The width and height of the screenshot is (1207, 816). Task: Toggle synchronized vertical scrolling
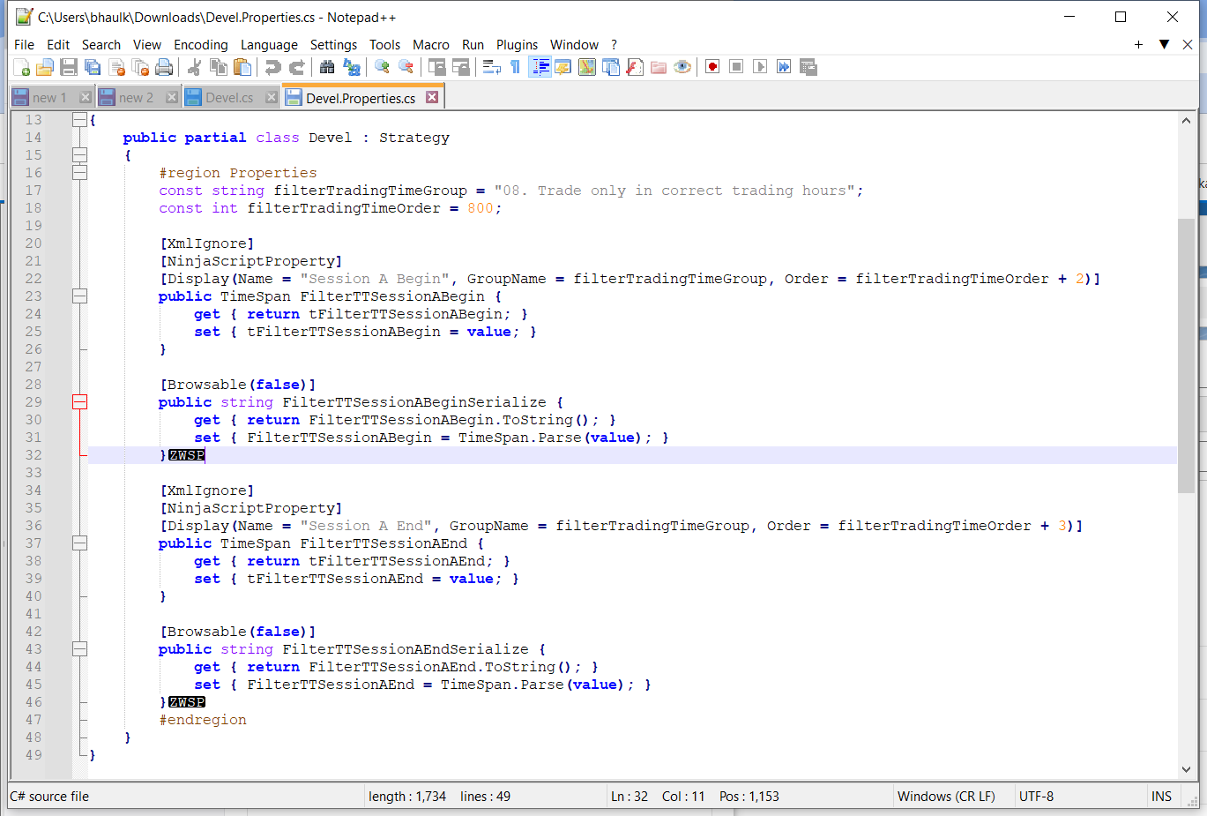pos(436,67)
